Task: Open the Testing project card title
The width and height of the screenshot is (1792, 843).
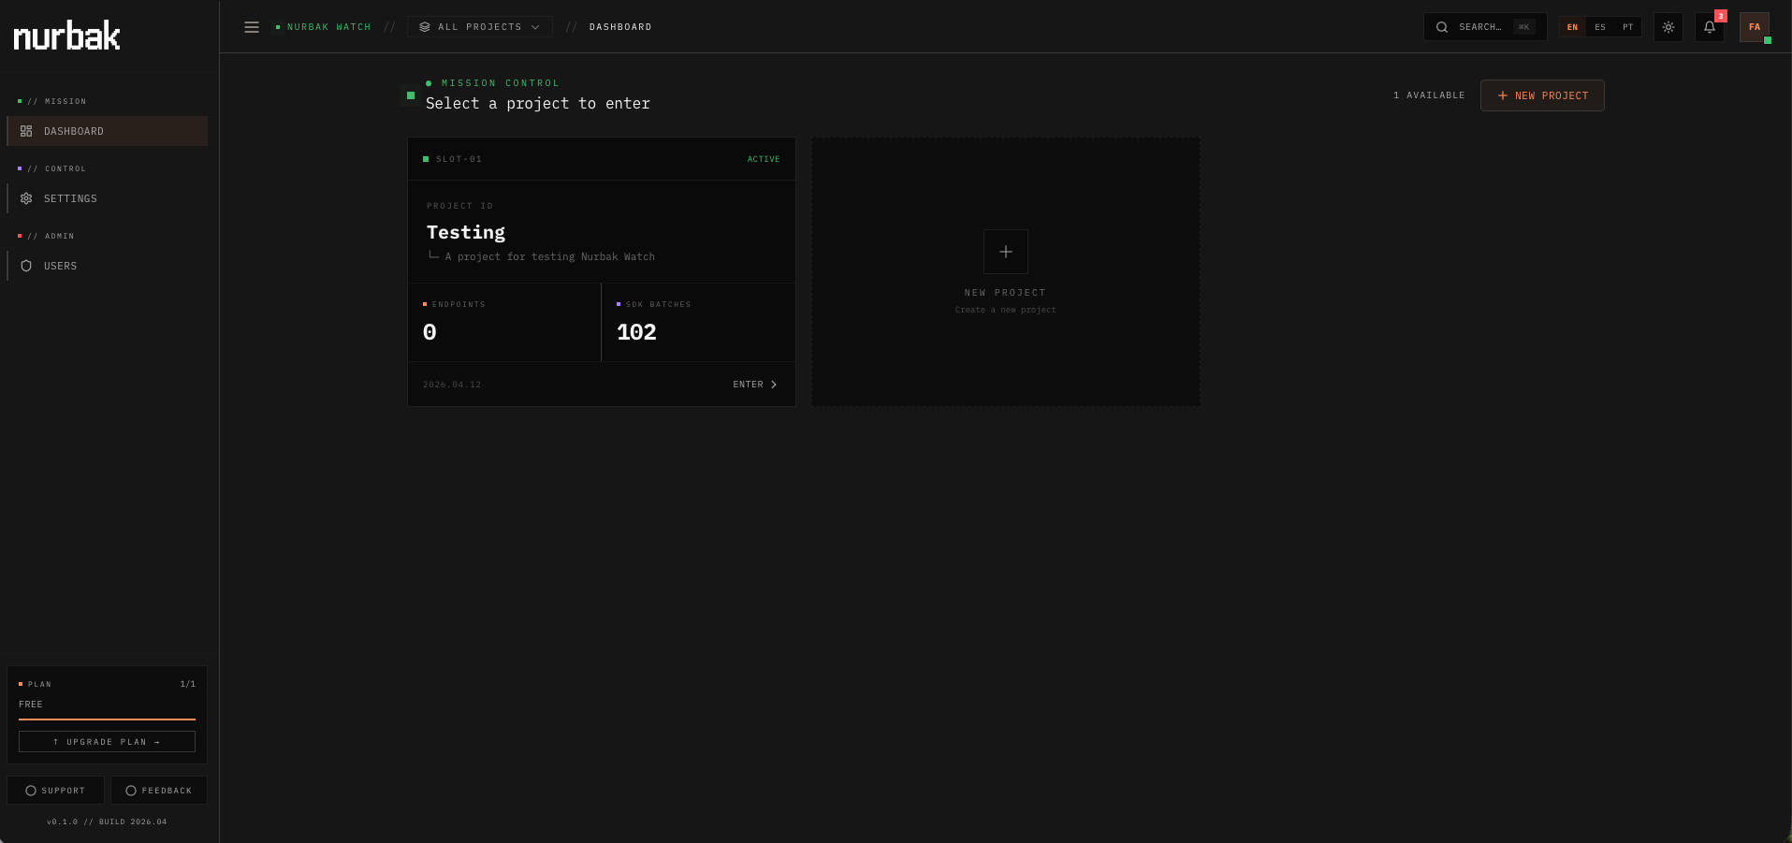Action: pyautogui.click(x=466, y=232)
